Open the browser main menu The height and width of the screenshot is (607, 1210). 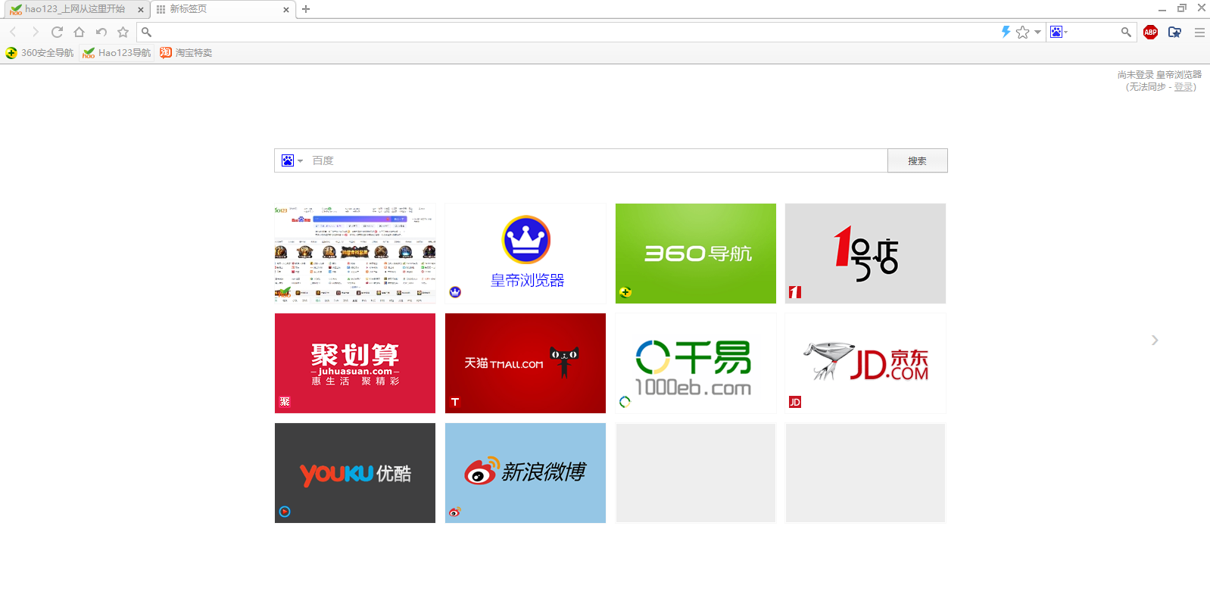(1199, 32)
